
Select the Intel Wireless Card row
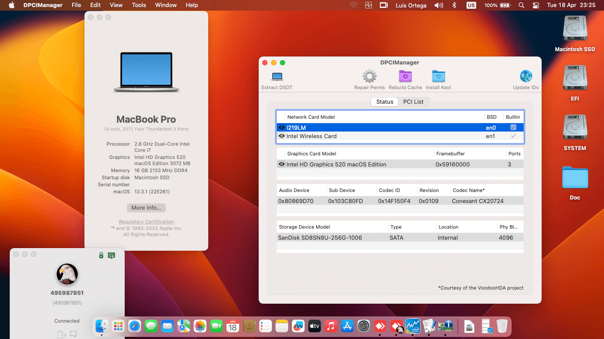(x=400, y=136)
